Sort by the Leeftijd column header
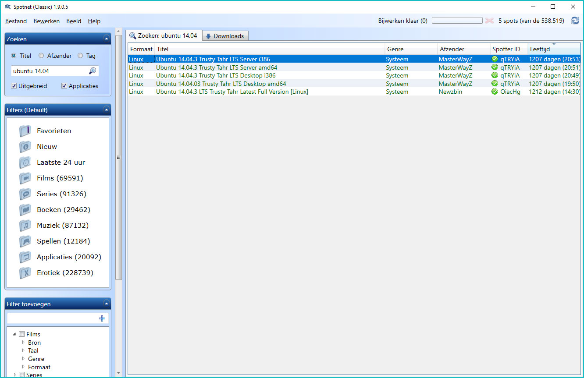 pos(554,49)
